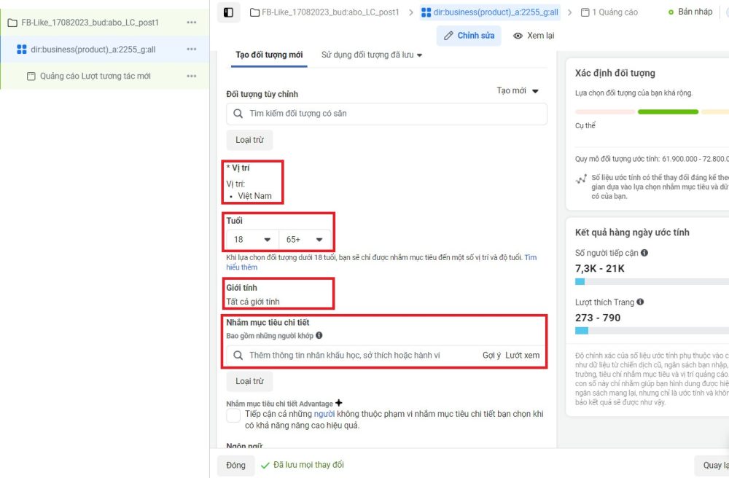Screen dimensions: 729x478
Task: Click breadcrumb chevron after campaign name
Action: [411, 12]
